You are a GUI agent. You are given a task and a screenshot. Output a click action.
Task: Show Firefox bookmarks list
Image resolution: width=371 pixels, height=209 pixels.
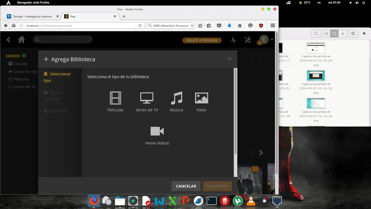tap(209, 26)
